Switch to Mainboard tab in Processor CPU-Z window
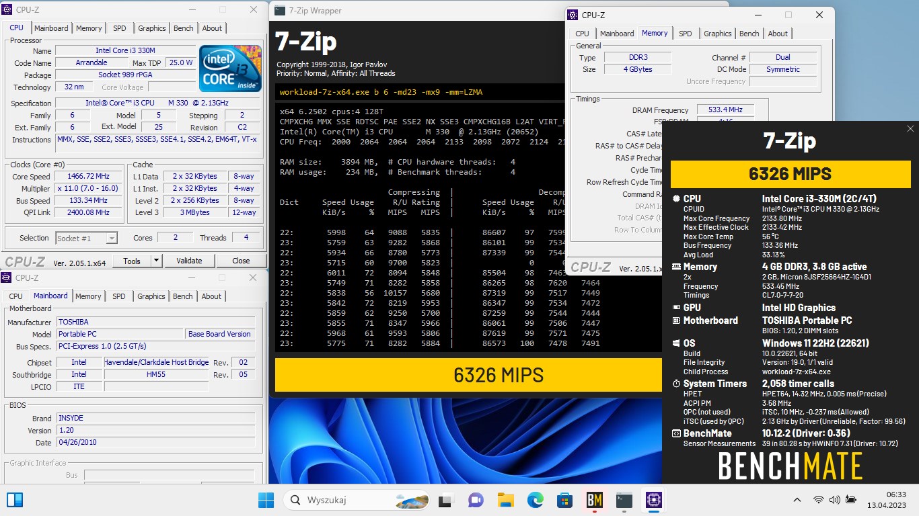The height and width of the screenshot is (516, 919). 52,28
